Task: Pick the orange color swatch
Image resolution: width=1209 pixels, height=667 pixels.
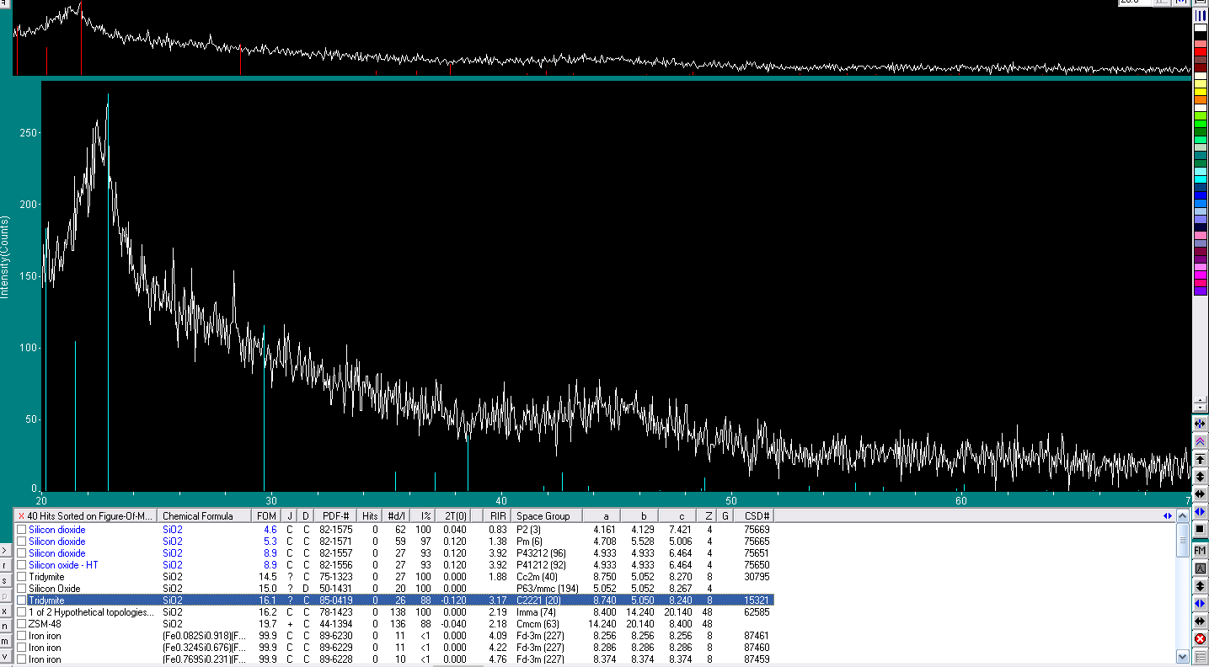Action: (x=1200, y=99)
